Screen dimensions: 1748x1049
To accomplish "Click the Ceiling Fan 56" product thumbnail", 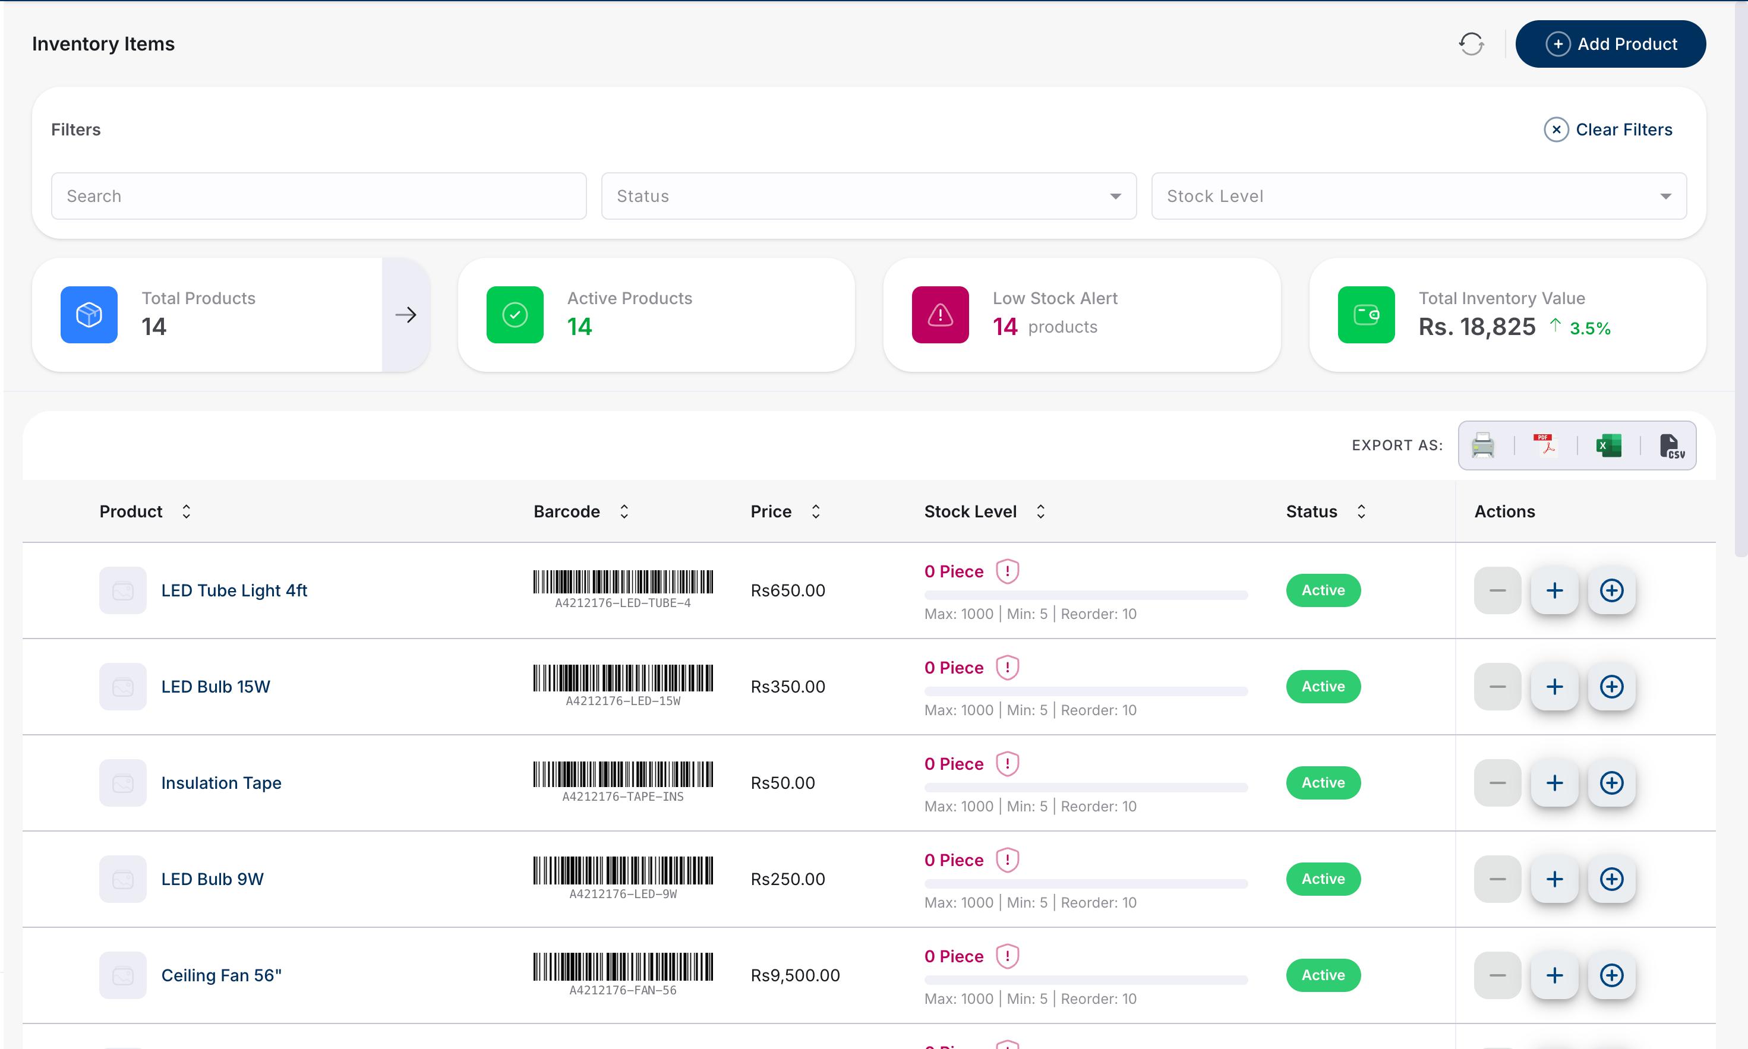I will [123, 975].
